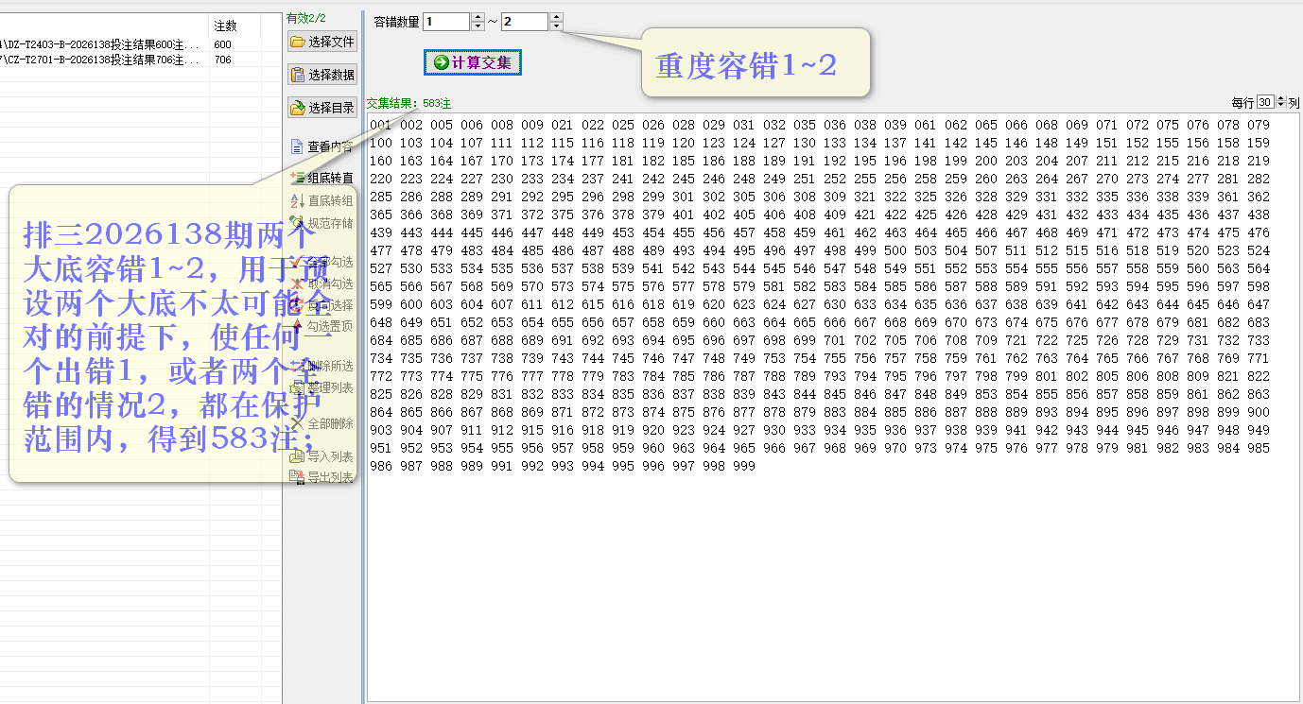
Task: Click the 交集结果: 583注 label
Action: coord(408,103)
